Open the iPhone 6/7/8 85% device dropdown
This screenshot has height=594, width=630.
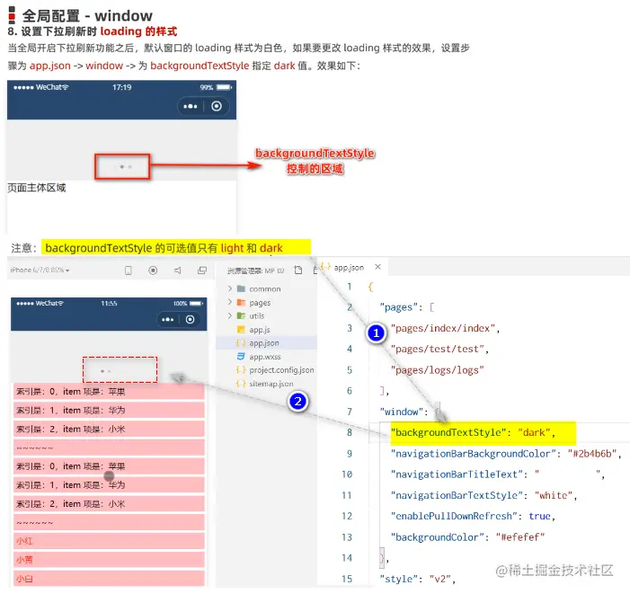pos(40,270)
